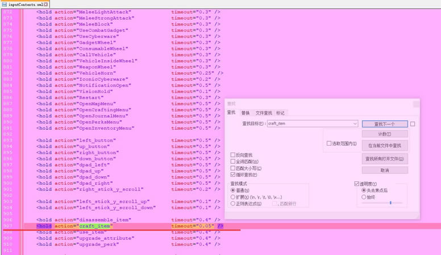Enable the 全词匹配 checkbox

[x=232, y=161]
